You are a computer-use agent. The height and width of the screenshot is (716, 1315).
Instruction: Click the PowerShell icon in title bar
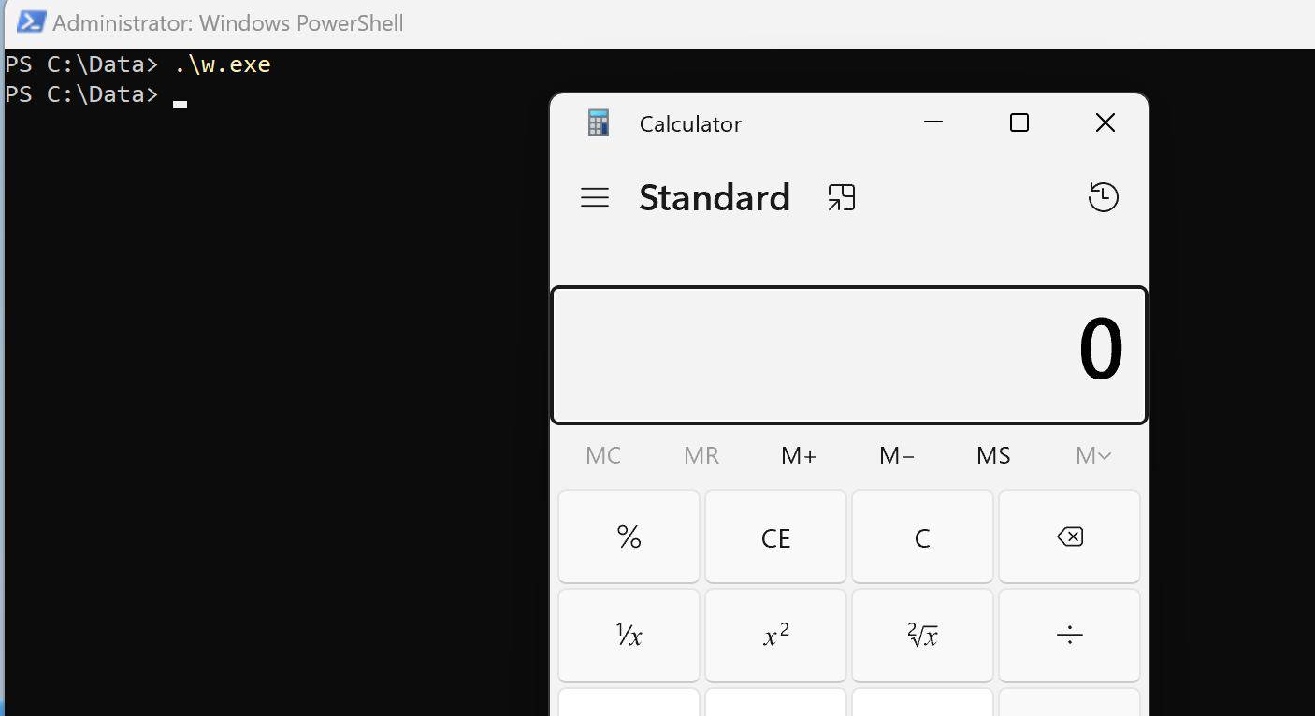point(31,22)
